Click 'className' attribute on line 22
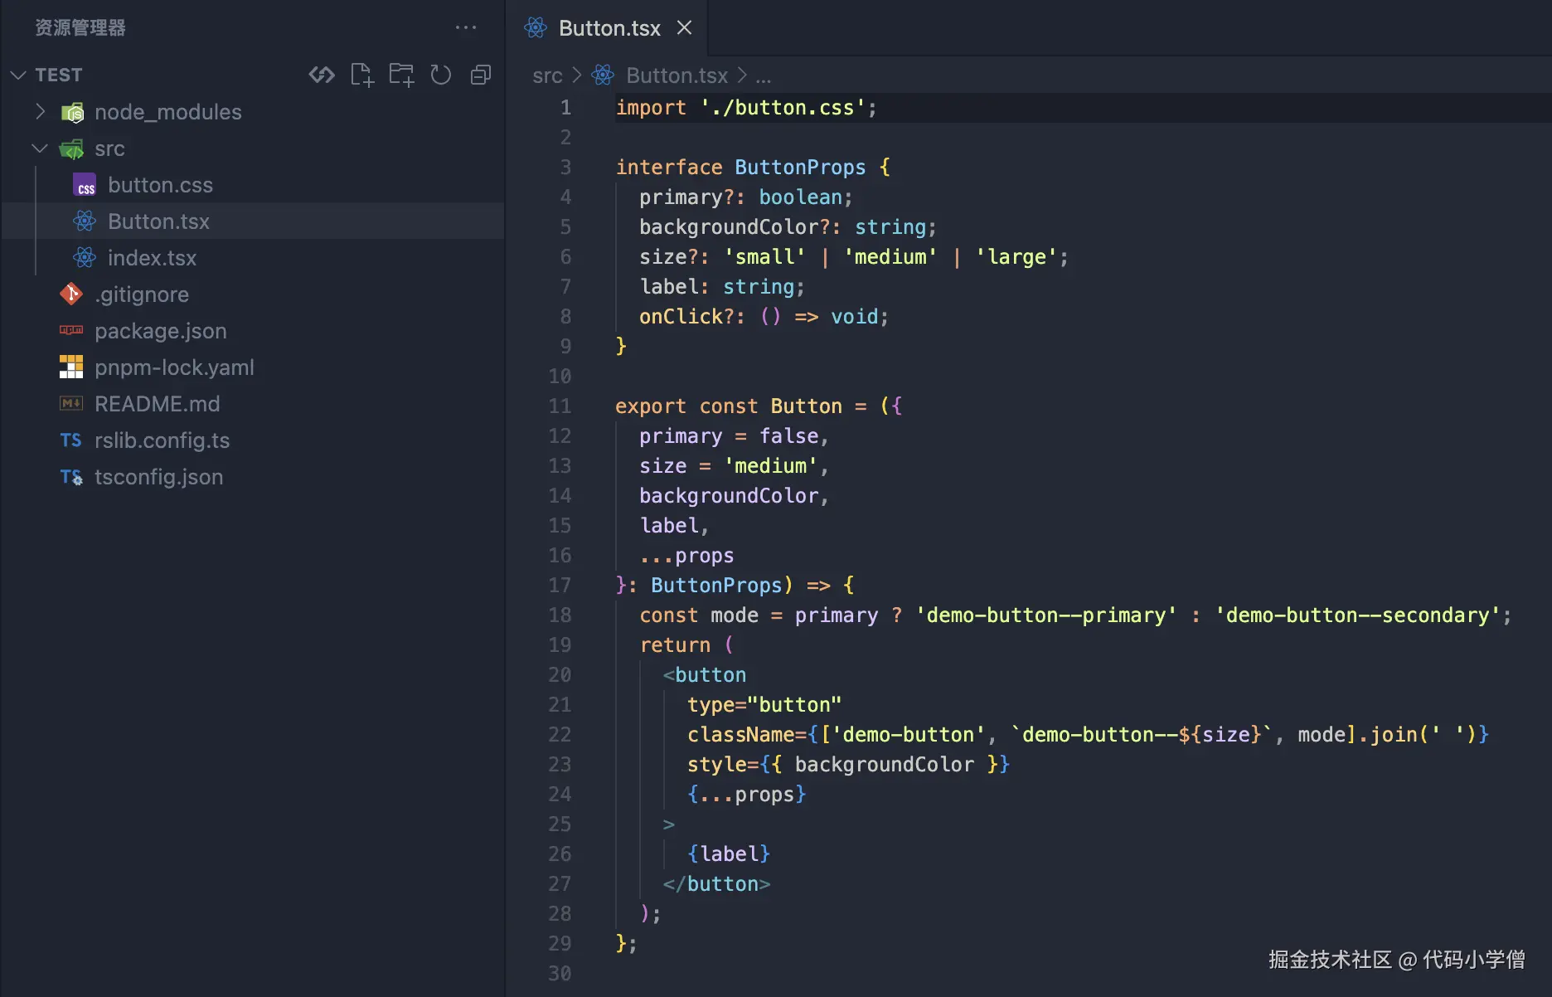 (740, 735)
